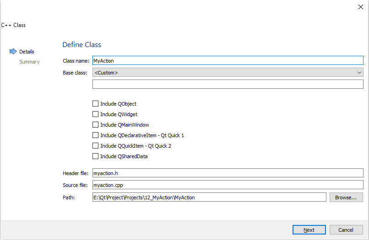The width and height of the screenshot is (369, 240).
Task: Select the Summary step in the sidebar
Action: point(29,62)
